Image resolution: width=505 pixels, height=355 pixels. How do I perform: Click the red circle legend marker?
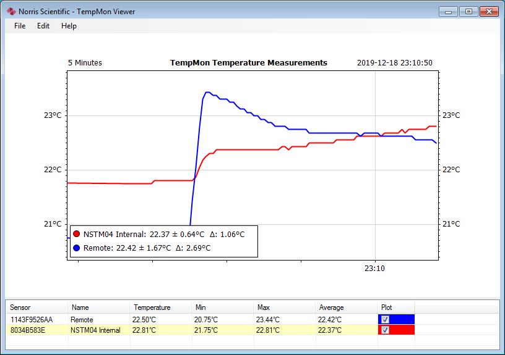77,235
